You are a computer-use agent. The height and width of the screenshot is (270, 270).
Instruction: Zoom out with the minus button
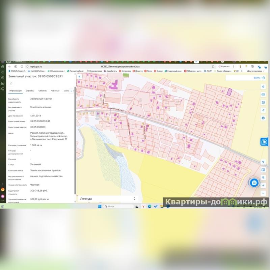263,193
